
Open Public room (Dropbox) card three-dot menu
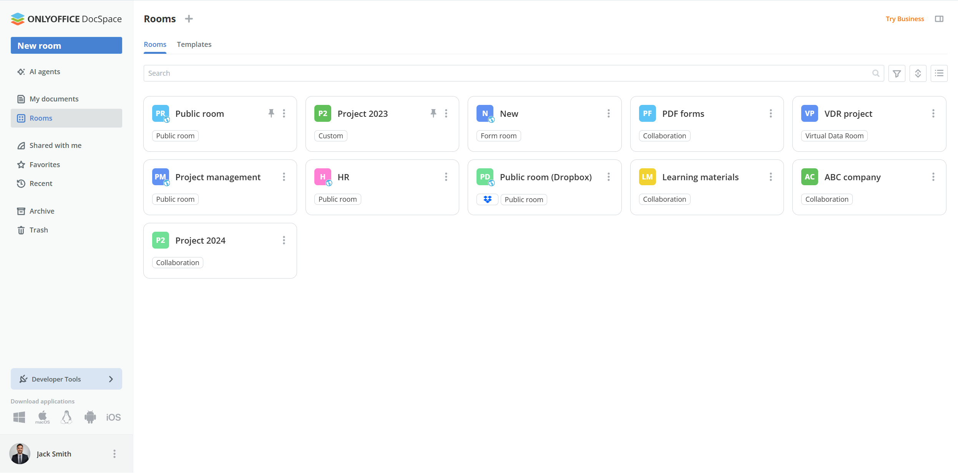[609, 177]
